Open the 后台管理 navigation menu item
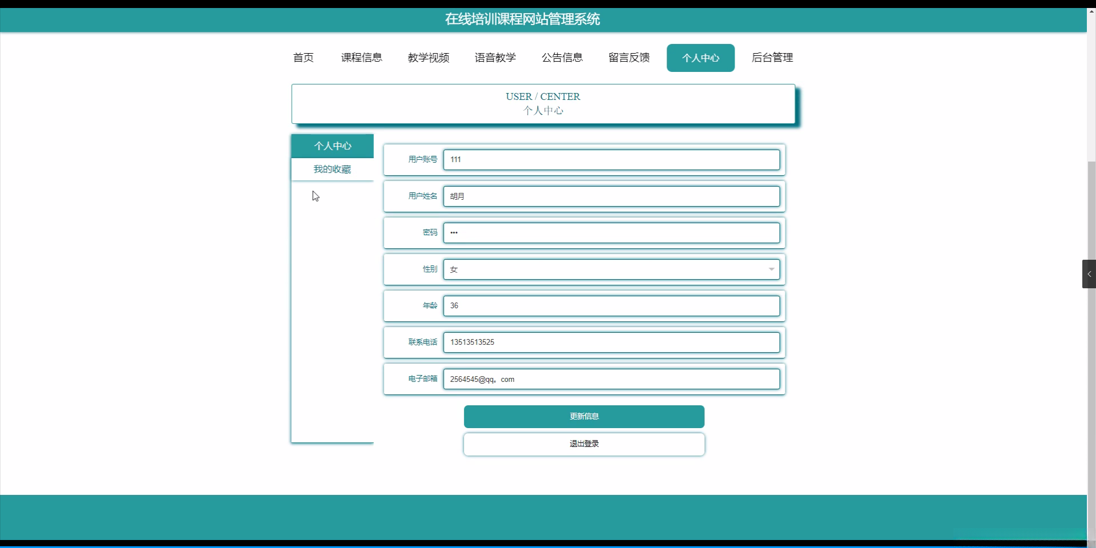 pos(772,58)
